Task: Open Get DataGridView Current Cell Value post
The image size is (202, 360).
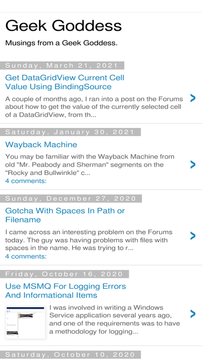Action: pos(65,82)
